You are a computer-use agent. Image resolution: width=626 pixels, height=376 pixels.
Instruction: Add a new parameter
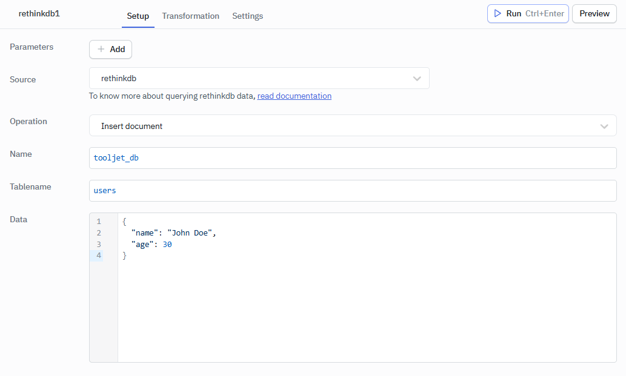click(110, 49)
